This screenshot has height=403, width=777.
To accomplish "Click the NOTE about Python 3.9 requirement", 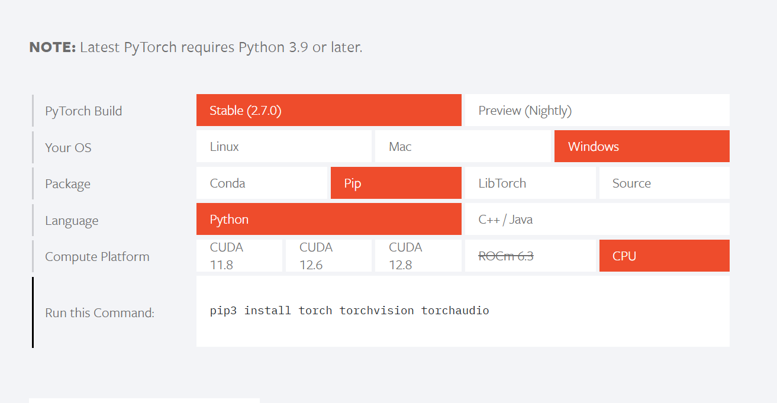I will click(x=196, y=47).
